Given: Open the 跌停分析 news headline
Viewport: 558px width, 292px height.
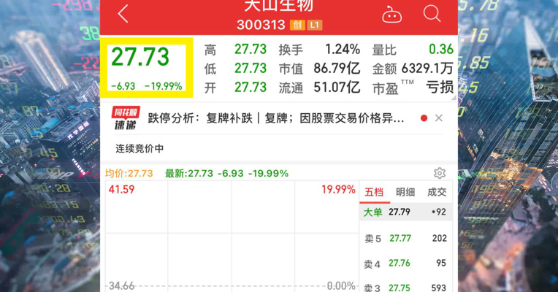Looking at the screenshot, I should 276,118.
